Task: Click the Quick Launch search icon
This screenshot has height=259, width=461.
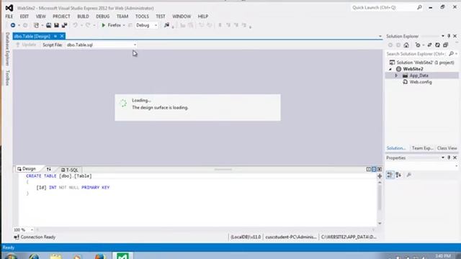Action: point(419,7)
